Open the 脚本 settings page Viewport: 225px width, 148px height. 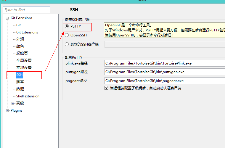20,82
